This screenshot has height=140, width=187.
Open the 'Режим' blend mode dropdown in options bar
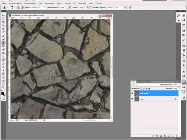[38, 8]
